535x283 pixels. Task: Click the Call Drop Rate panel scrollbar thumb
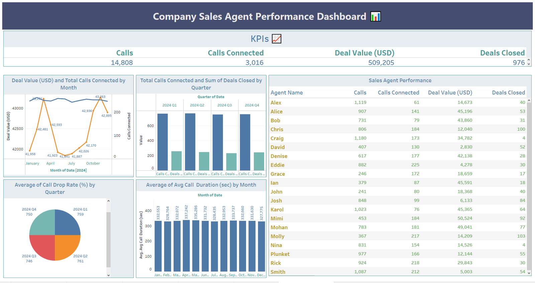tap(108, 239)
